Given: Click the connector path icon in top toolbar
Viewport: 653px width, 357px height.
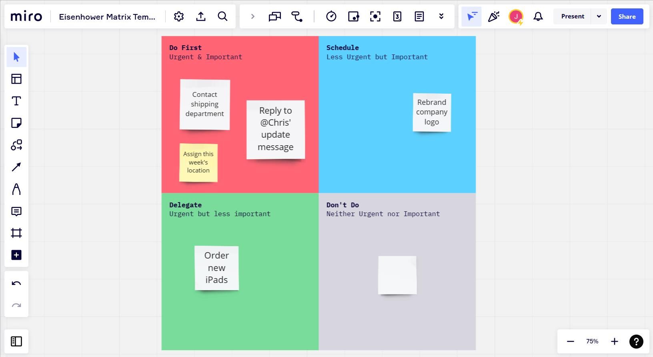Looking at the screenshot, I should [x=297, y=16].
